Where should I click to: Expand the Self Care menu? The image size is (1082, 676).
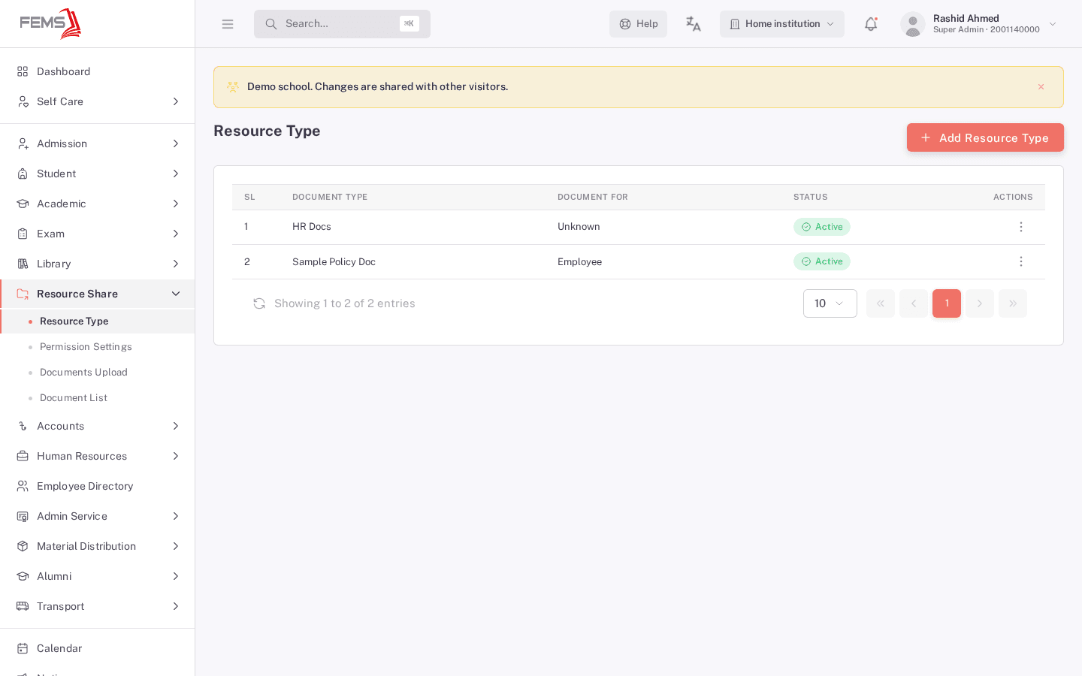[x=98, y=101]
